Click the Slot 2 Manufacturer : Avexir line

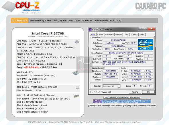coord(32,112)
